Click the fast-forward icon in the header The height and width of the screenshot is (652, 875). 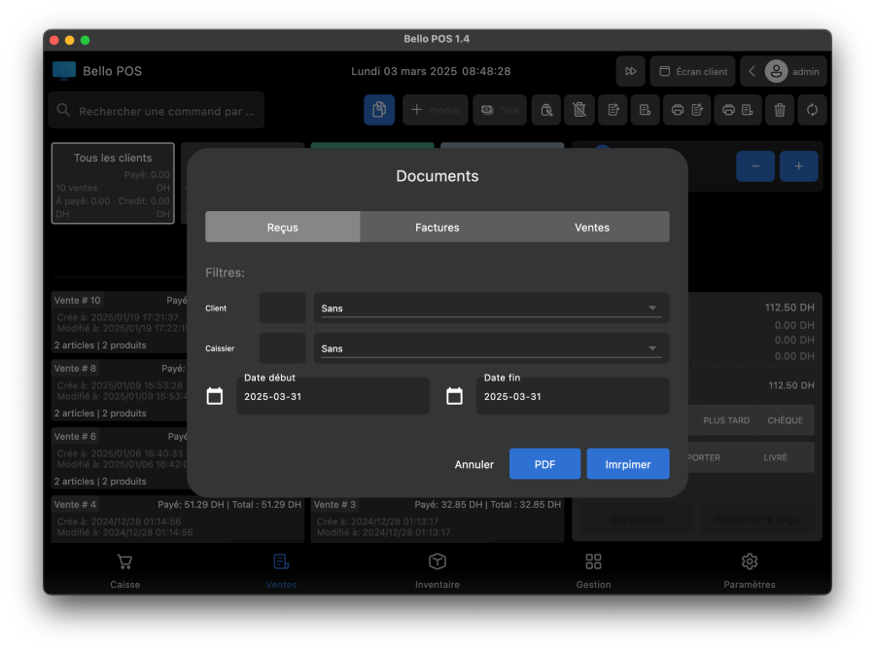tap(630, 71)
